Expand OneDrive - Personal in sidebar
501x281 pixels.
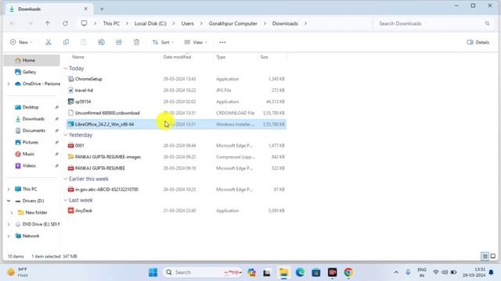9,84
